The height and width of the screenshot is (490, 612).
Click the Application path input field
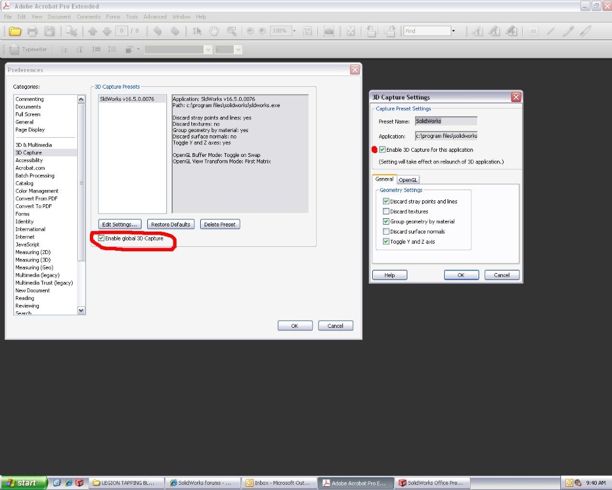point(446,136)
